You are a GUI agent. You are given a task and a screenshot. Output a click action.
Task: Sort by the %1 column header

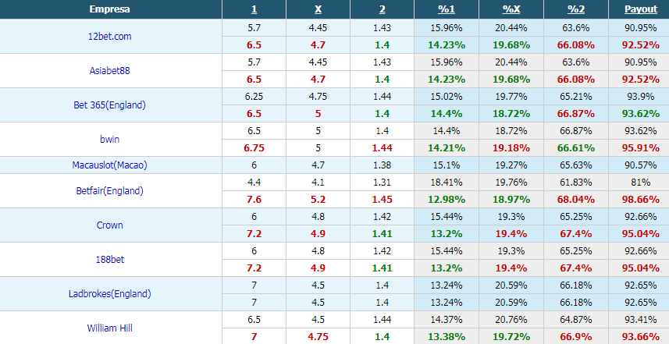447,9
